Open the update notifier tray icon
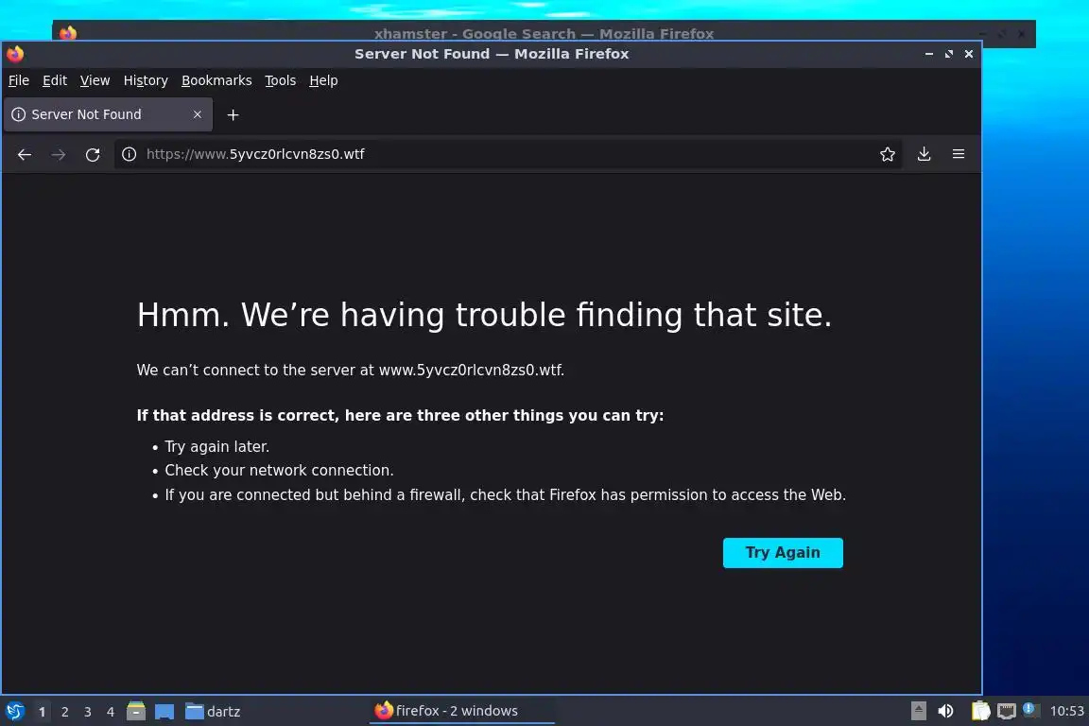This screenshot has width=1089, height=726. pos(1030,710)
